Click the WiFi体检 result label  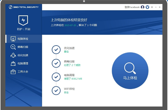point(69,89)
